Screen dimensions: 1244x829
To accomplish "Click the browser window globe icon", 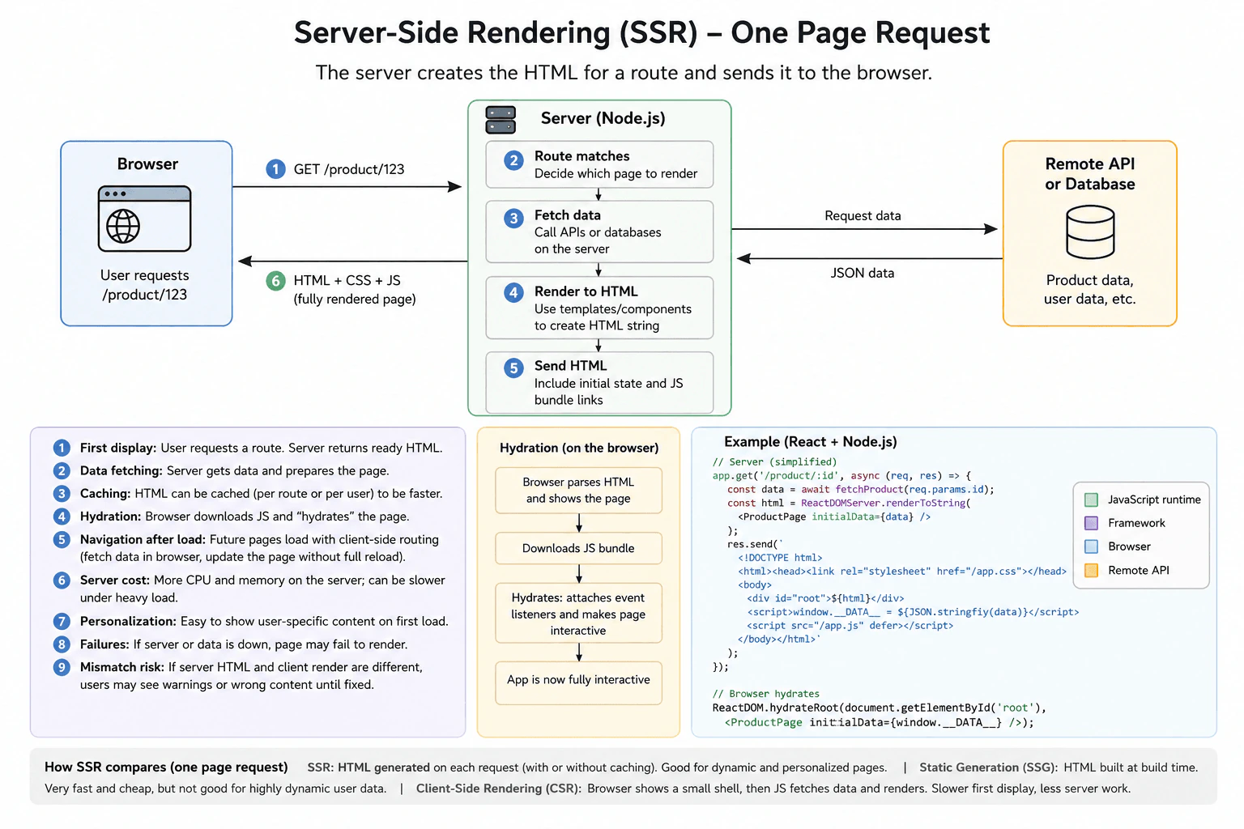I will (144, 219).
